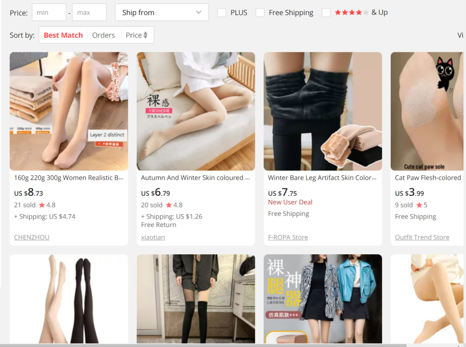Viewport: 466px width, 347px height.
Task: Click the minimum price input field
Action: tap(49, 12)
